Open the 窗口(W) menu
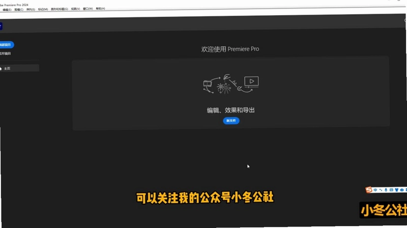 [x=88, y=9]
